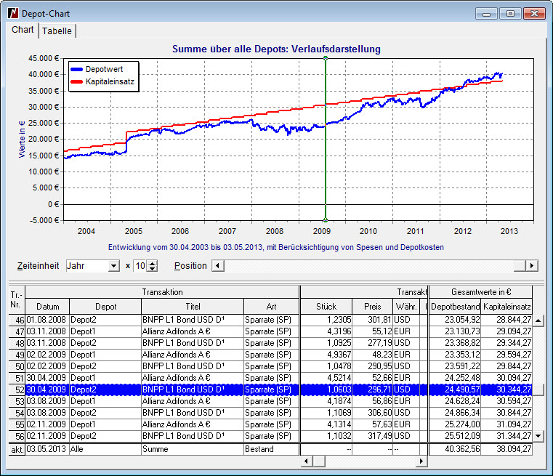Click right arrow of the Position scrollbar

coord(532,266)
